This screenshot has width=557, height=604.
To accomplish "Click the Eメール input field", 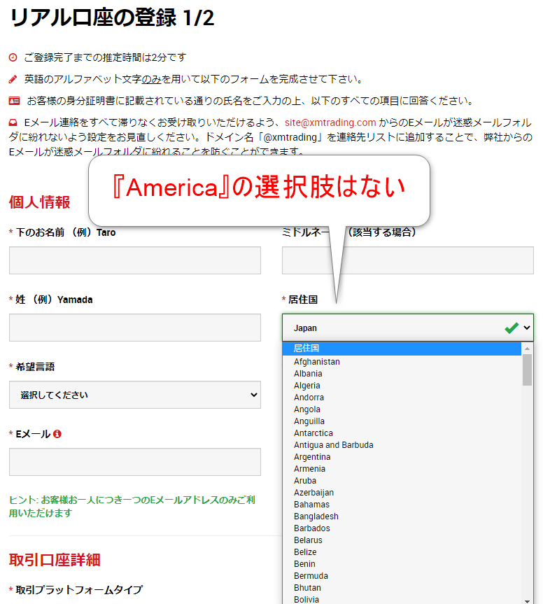I will [135, 462].
